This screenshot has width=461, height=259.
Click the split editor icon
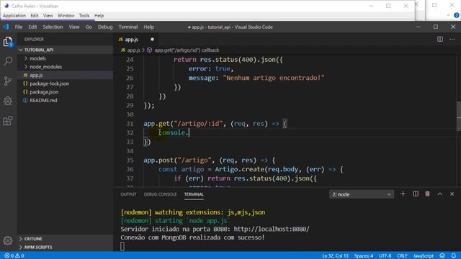point(440,39)
